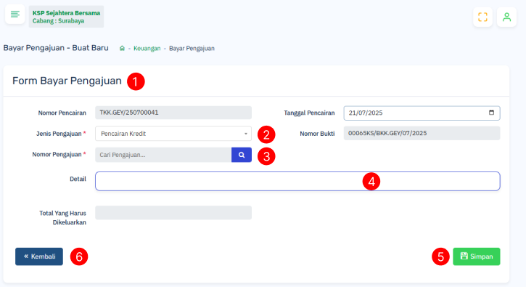Viewport: 526px width, 287px height.
Task: Focus the Cari Pengajuan input
Action: [x=163, y=155]
